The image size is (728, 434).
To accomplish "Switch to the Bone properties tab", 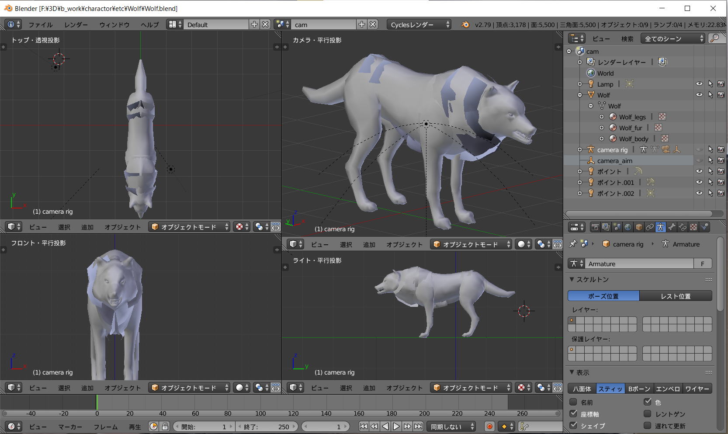I will [x=672, y=227].
